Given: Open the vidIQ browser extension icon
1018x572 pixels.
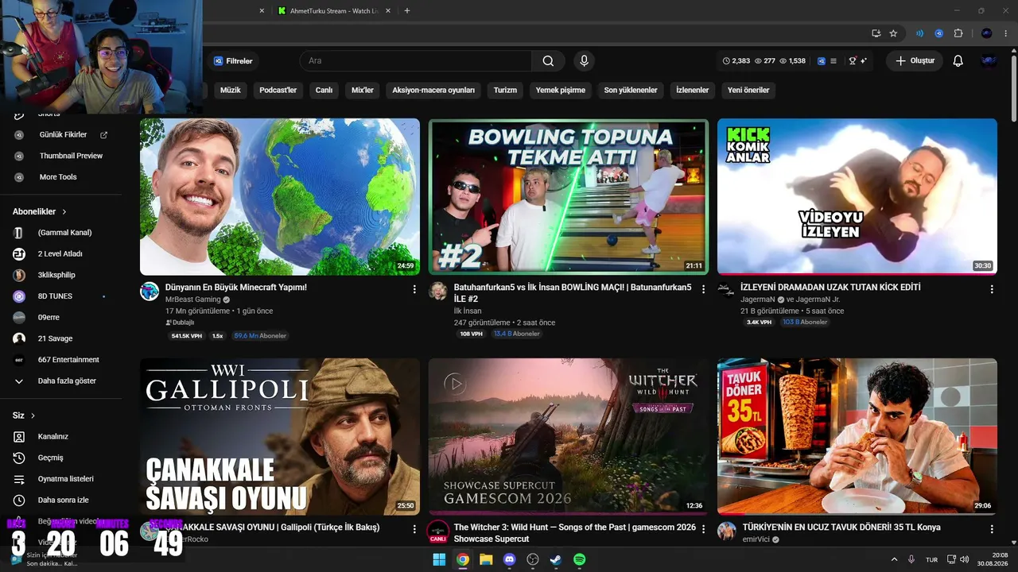Looking at the screenshot, I should 939,33.
